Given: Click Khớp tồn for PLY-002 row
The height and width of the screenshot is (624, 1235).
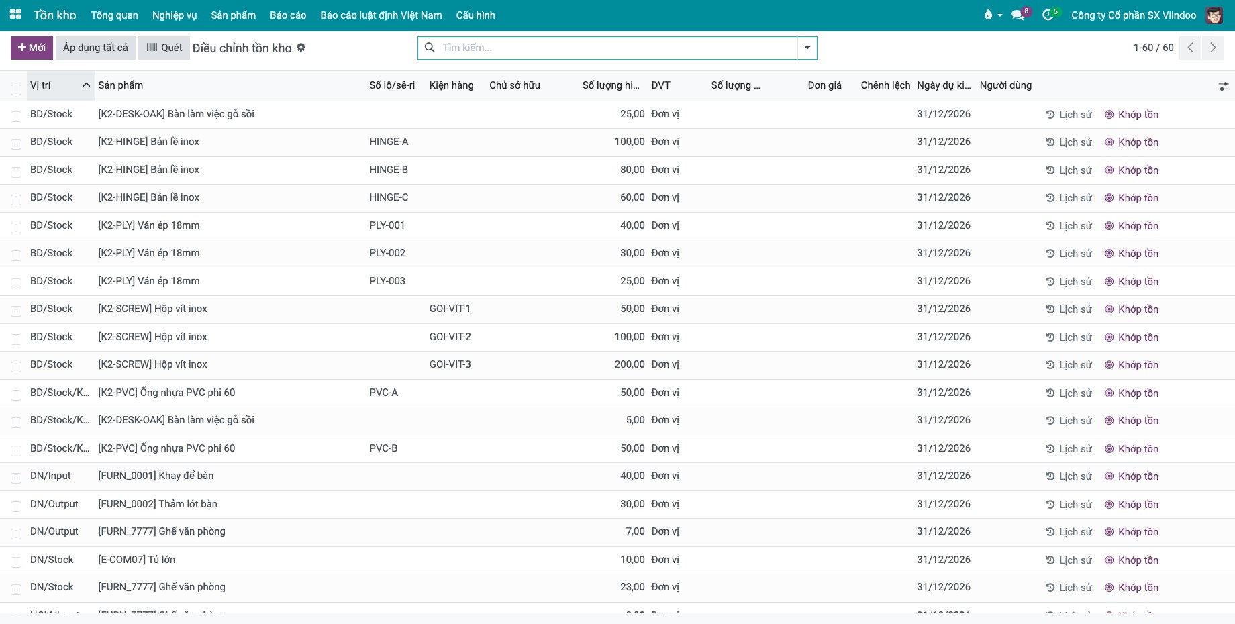Looking at the screenshot, I should point(1132,254).
